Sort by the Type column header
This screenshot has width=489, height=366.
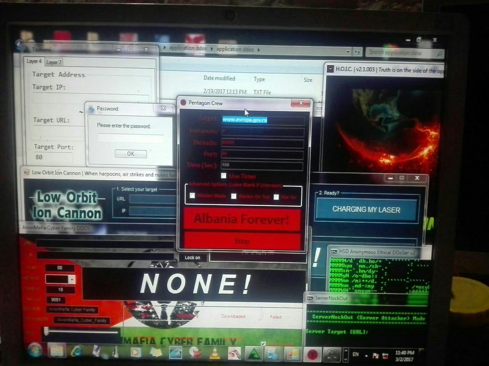(259, 79)
